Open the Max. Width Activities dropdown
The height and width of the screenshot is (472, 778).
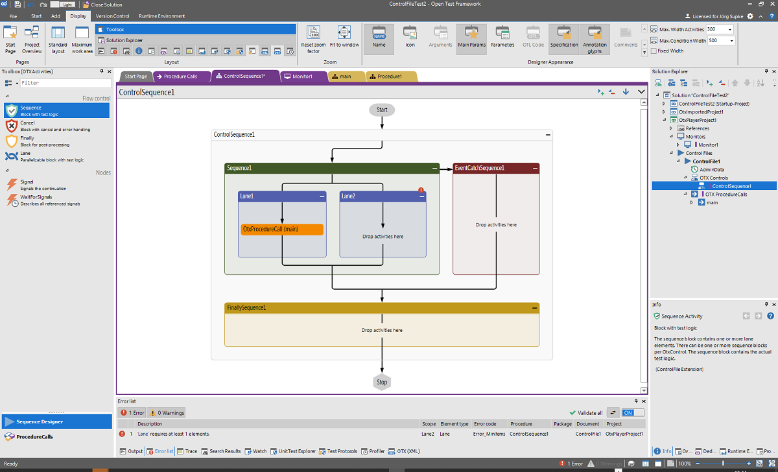tap(730, 29)
